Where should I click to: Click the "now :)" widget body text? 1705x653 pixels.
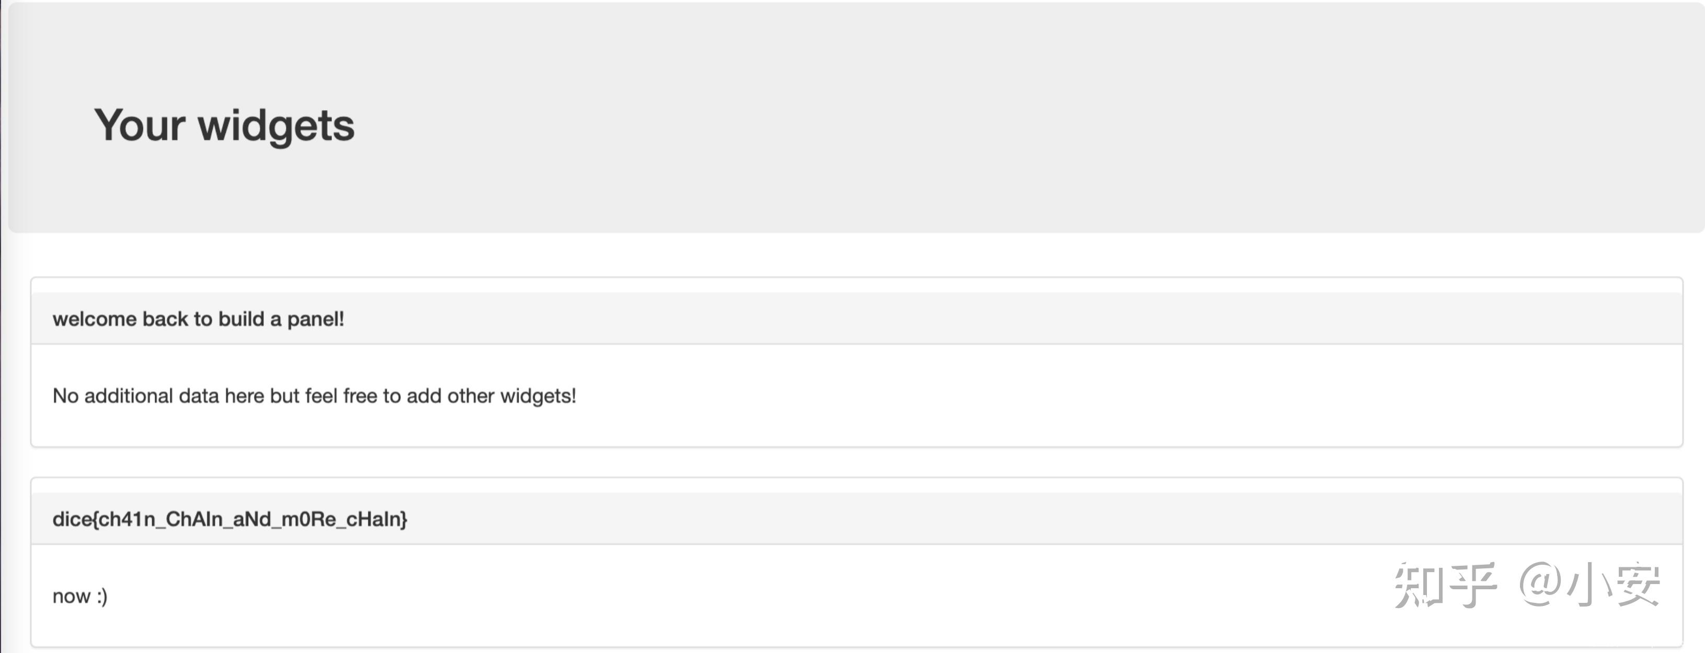click(79, 596)
